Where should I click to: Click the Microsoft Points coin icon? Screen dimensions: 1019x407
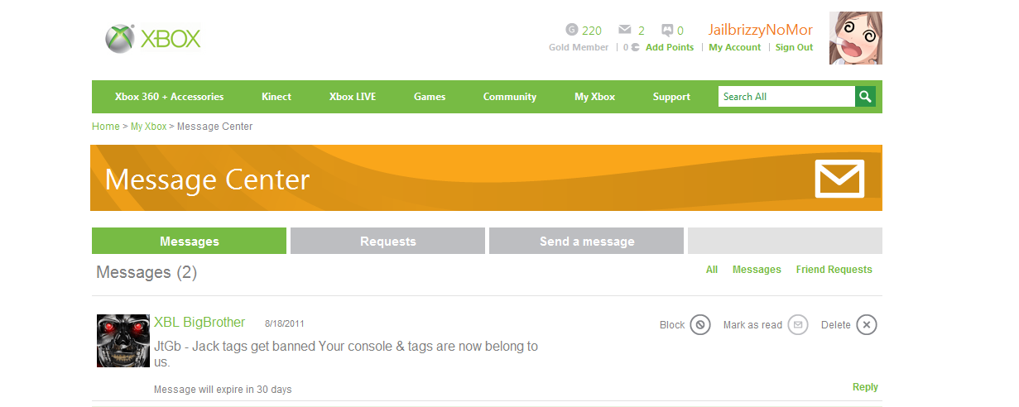[x=635, y=47]
